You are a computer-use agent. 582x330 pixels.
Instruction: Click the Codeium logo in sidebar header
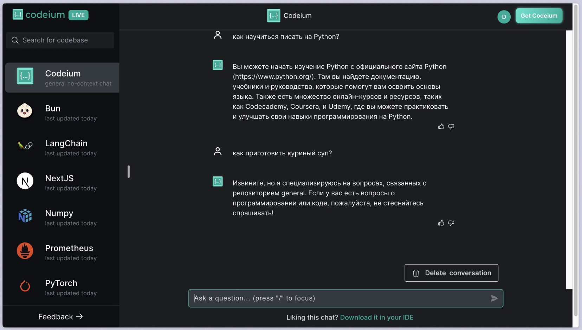tap(39, 15)
